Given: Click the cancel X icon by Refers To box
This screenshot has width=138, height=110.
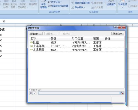Looking at the screenshot, I should 31,93.
